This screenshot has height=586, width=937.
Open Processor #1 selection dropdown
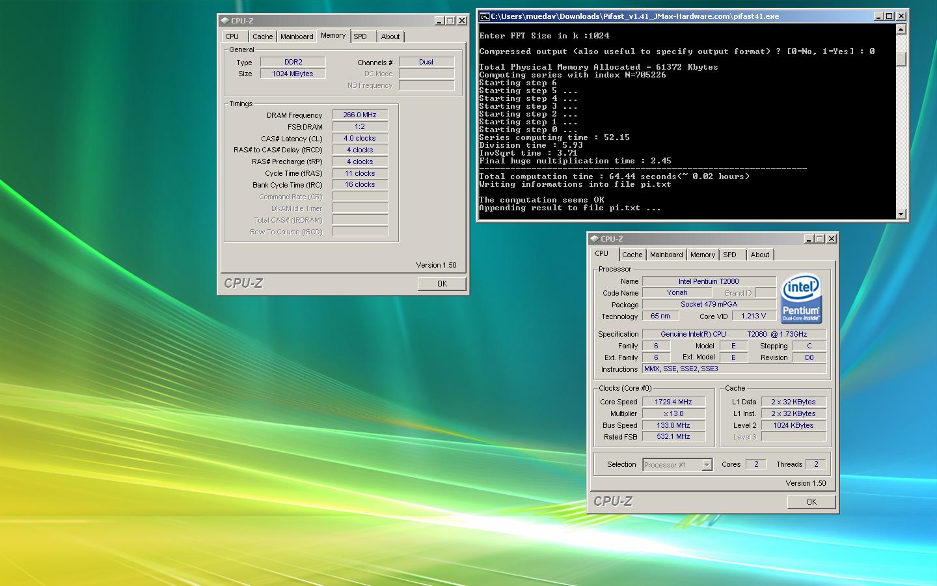tap(677, 465)
